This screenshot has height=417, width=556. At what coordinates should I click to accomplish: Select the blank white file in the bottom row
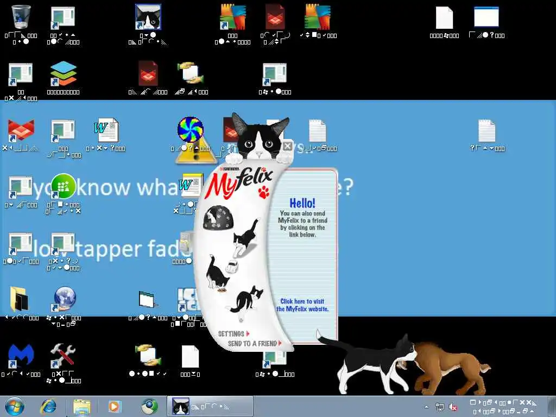click(x=191, y=356)
